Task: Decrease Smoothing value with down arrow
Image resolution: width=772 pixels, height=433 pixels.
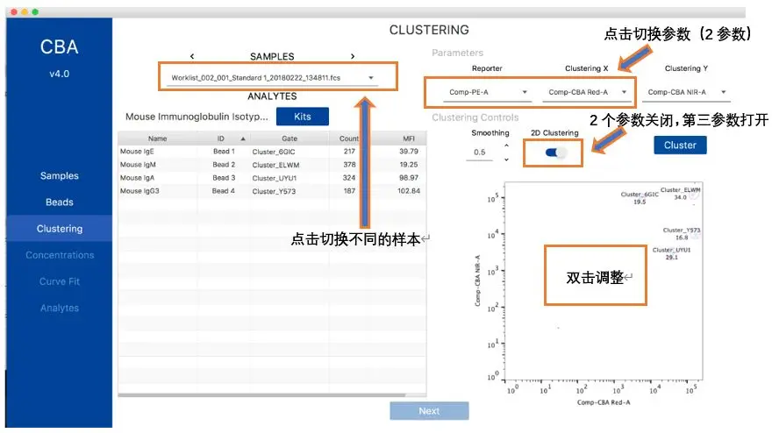Action: 506,160
